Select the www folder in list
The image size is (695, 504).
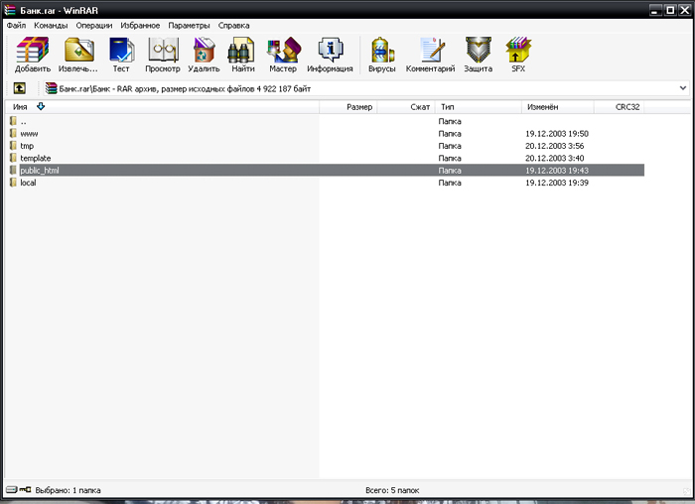[x=30, y=133]
